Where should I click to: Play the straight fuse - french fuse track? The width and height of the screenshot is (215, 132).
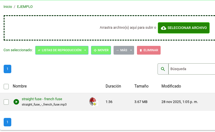pyautogui.click(x=16, y=102)
